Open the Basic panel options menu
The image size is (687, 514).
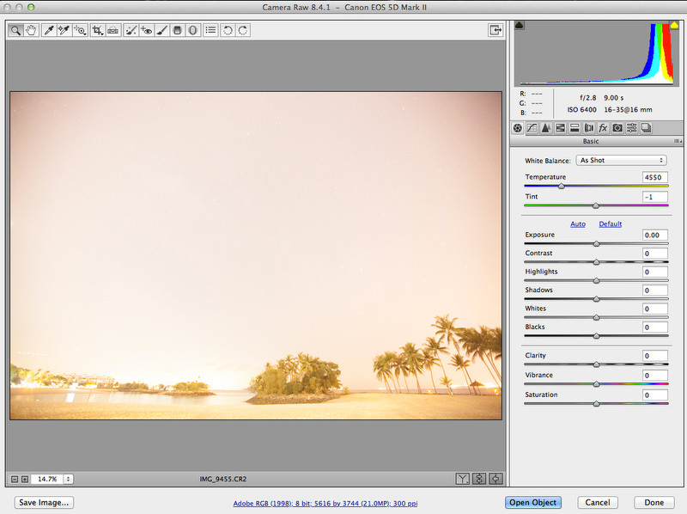point(678,141)
